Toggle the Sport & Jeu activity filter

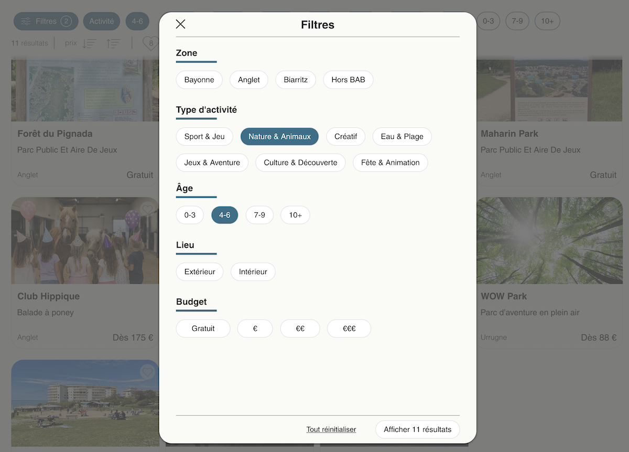(x=204, y=136)
